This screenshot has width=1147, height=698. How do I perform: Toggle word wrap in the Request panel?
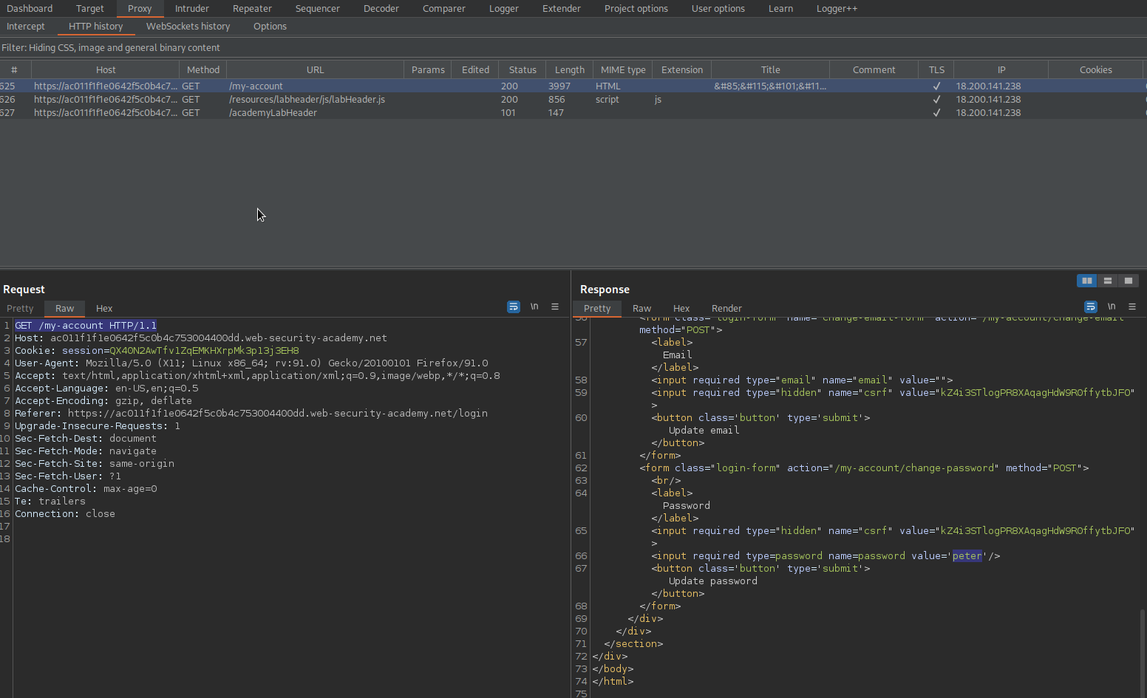[x=514, y=307]
